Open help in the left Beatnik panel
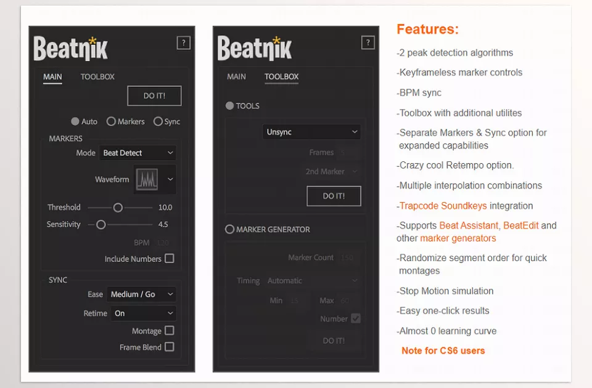Image resolution: width=592 pixels, height=388 pixels. tap(184, 42)
